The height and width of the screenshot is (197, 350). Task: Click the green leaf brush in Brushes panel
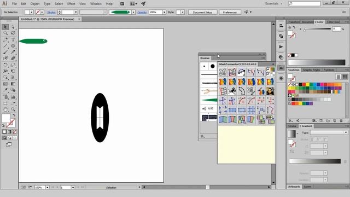[x=209, y=100]
